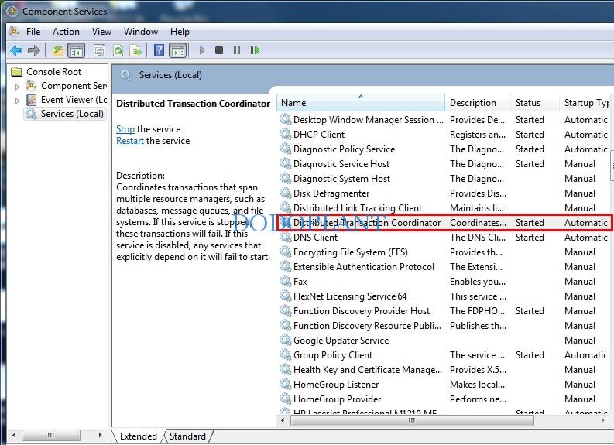The height and width of the screenshot is (445, 614).
Task: Click the Refresh toolbar icon
Action: [x=118, y=50]
